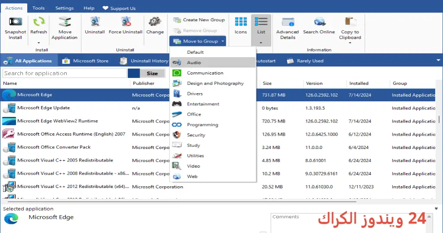This screenshot has height=233, width=443.
Task: Open the Support Us tab
Action: click(x=119, y=8)
